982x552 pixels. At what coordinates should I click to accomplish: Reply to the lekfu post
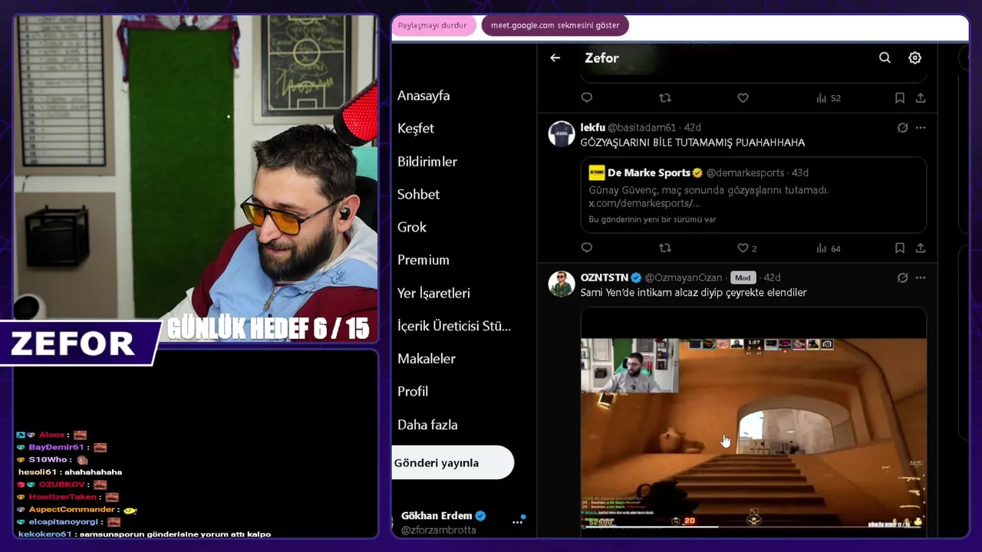pyautogui.click(x=587, y=248)
